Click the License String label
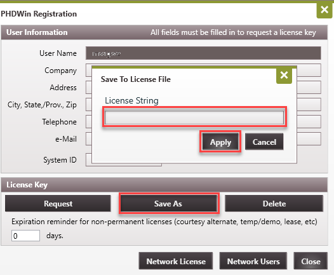334x275 pixels. [x=131, y=100]
